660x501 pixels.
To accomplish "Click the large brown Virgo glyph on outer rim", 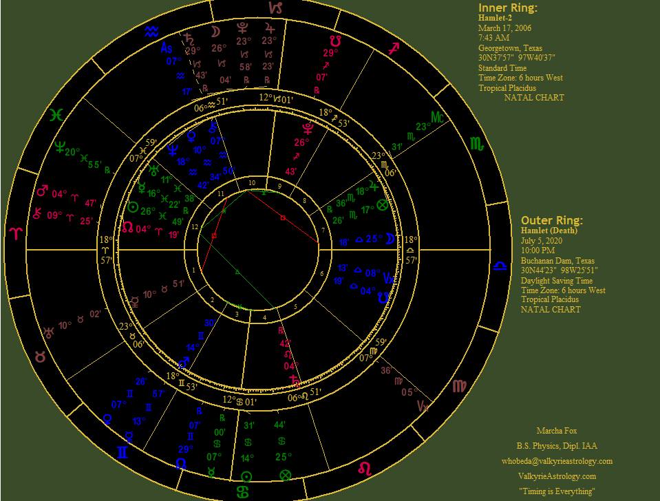I will click(x=459, y=386).
